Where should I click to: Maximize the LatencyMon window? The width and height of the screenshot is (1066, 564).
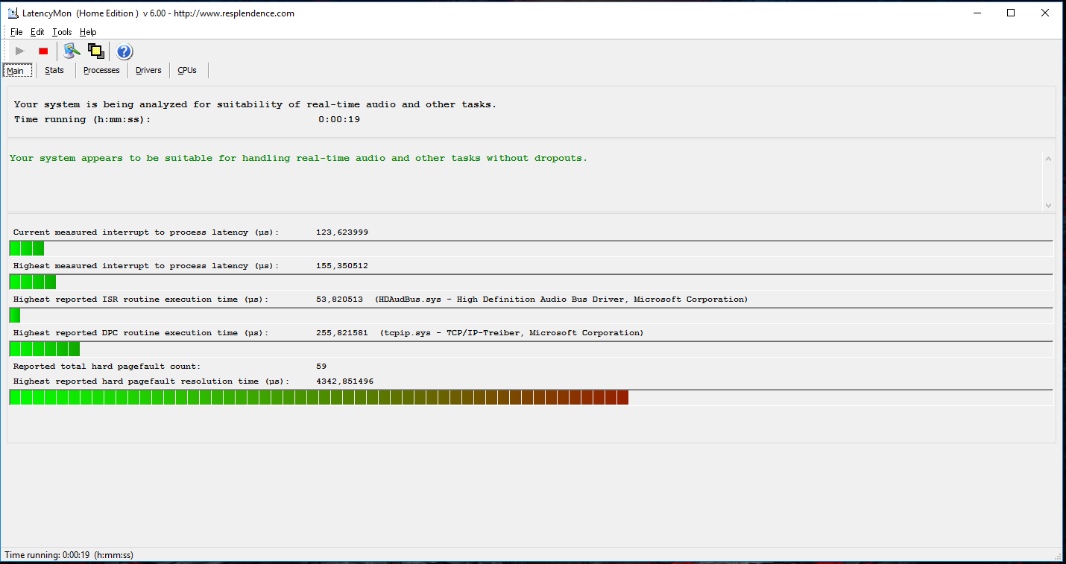[1011, 13]
